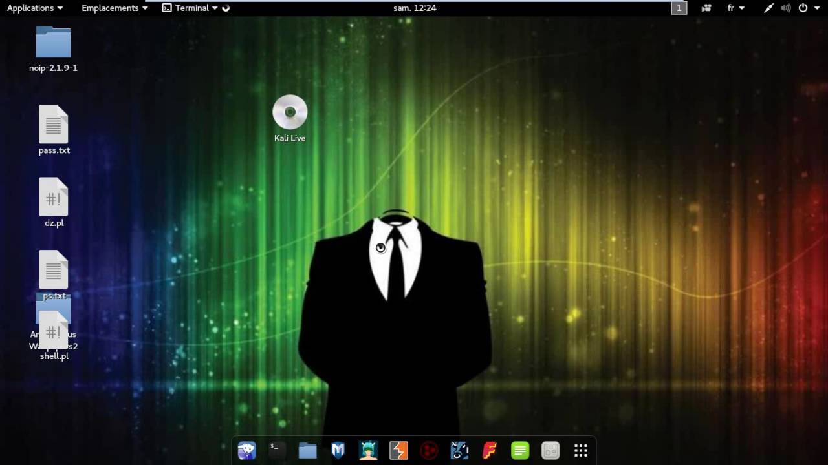Image resolution: width=828 pixels, height=465 pixels.
Task: Launch the Terminal from the dock
Action: click(277, 450)
